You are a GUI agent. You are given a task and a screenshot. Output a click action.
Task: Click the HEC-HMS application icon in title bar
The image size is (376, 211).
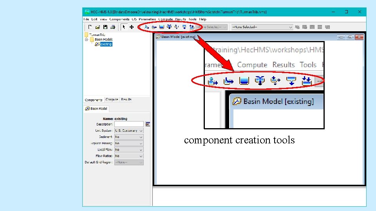tap(87, 12)
